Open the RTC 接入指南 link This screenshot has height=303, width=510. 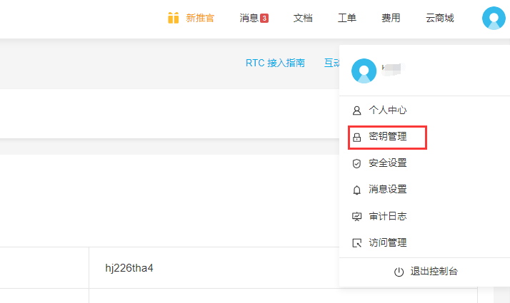click(275, 63)
